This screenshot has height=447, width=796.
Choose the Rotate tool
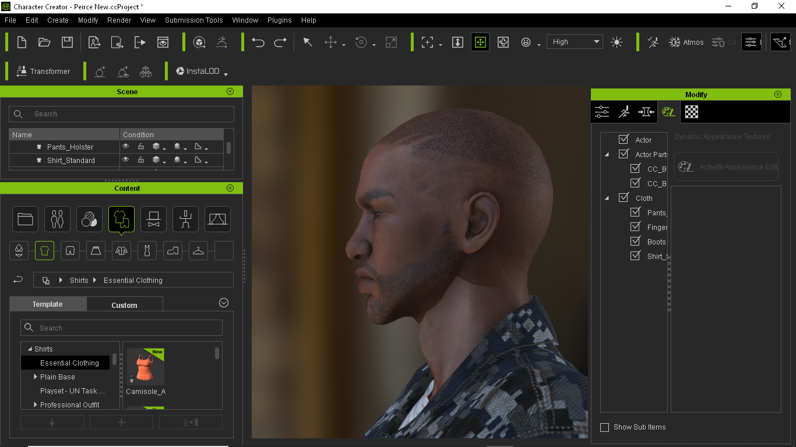[x=361, y=42]
